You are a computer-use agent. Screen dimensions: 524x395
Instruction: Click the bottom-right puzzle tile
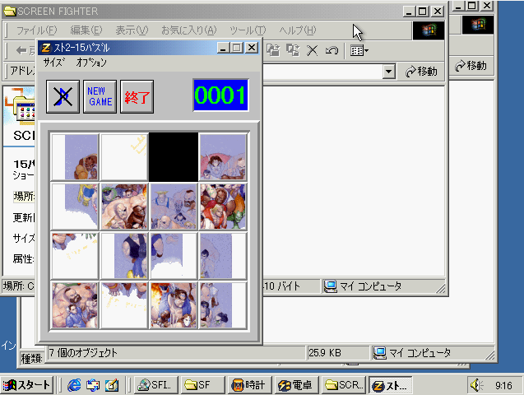(x=223, y=305)
